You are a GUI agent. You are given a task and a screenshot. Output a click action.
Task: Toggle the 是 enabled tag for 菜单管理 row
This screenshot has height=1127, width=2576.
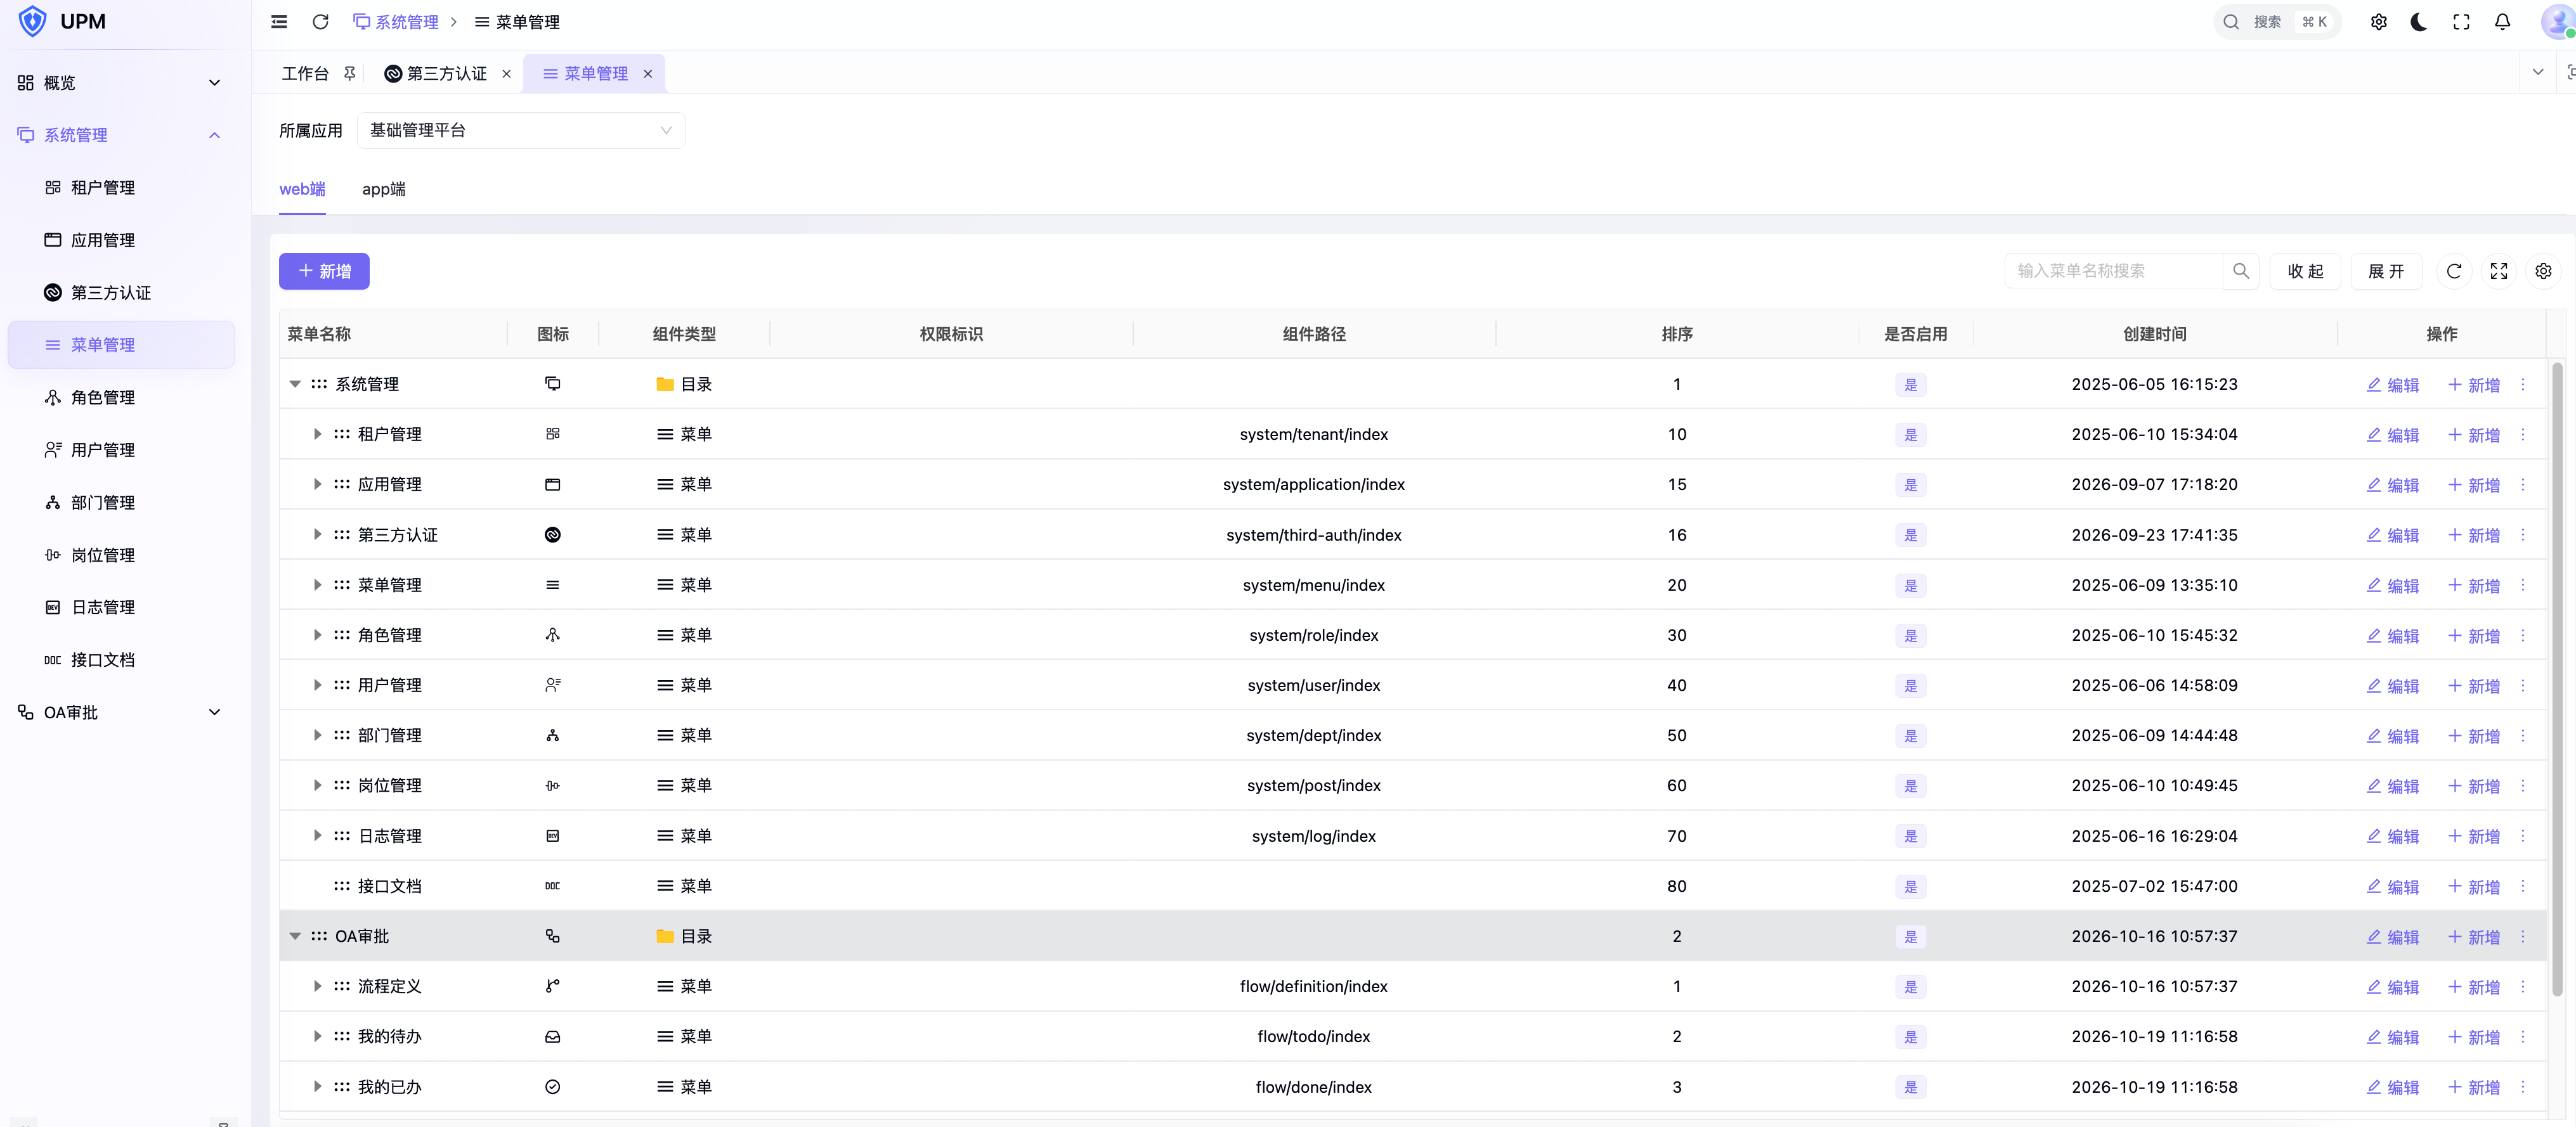tap(1910, 586)
